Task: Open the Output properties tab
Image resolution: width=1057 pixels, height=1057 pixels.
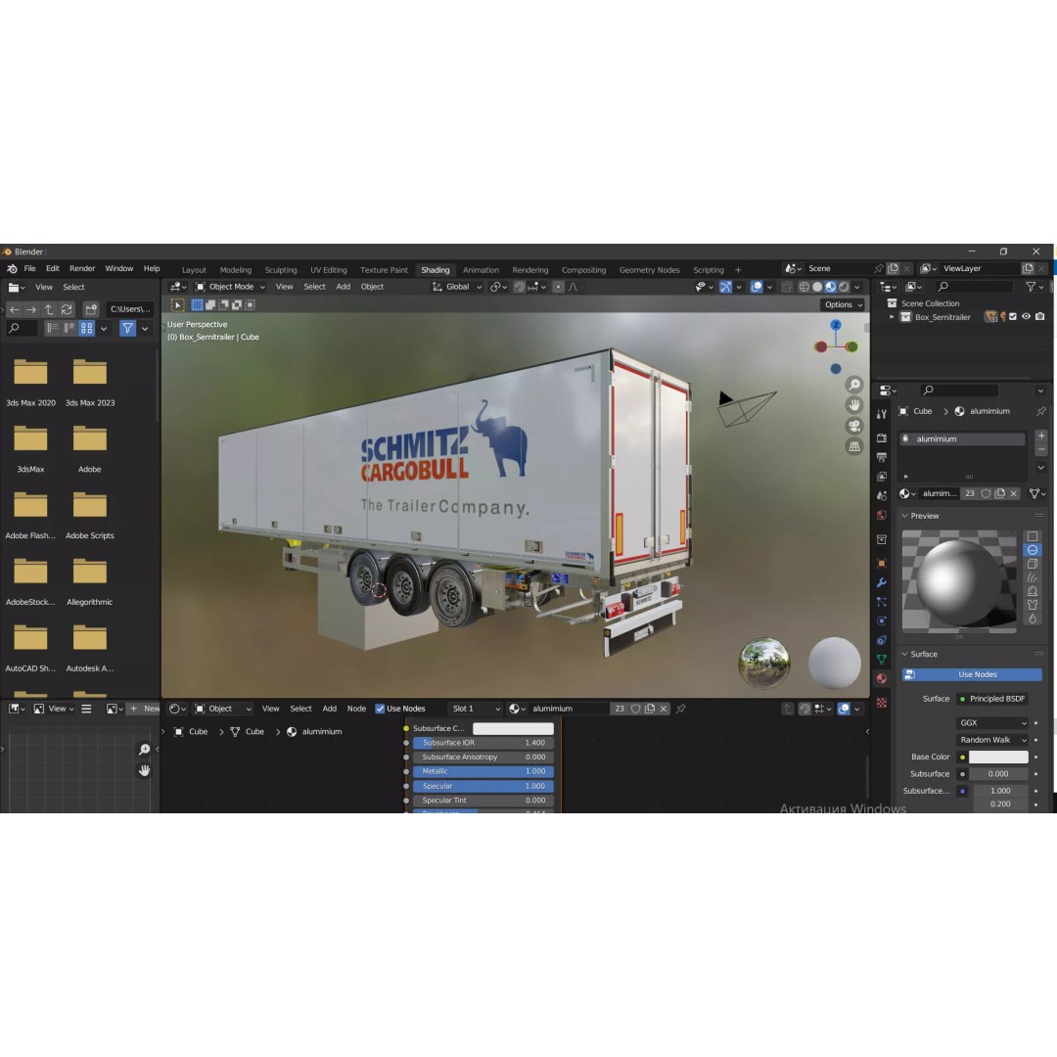Action: (881, 457)
